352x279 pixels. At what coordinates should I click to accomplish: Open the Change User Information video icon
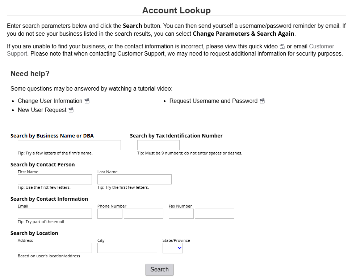[87, 101]
